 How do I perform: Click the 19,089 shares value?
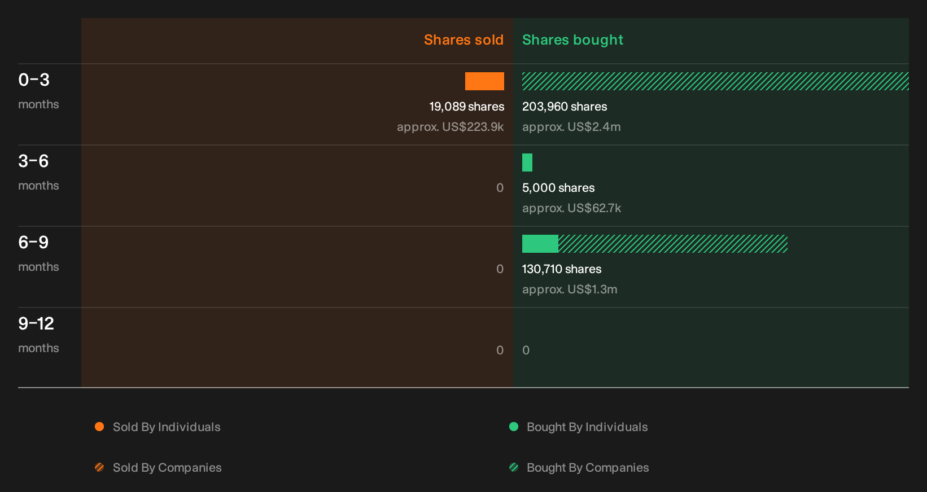(466, 107)
